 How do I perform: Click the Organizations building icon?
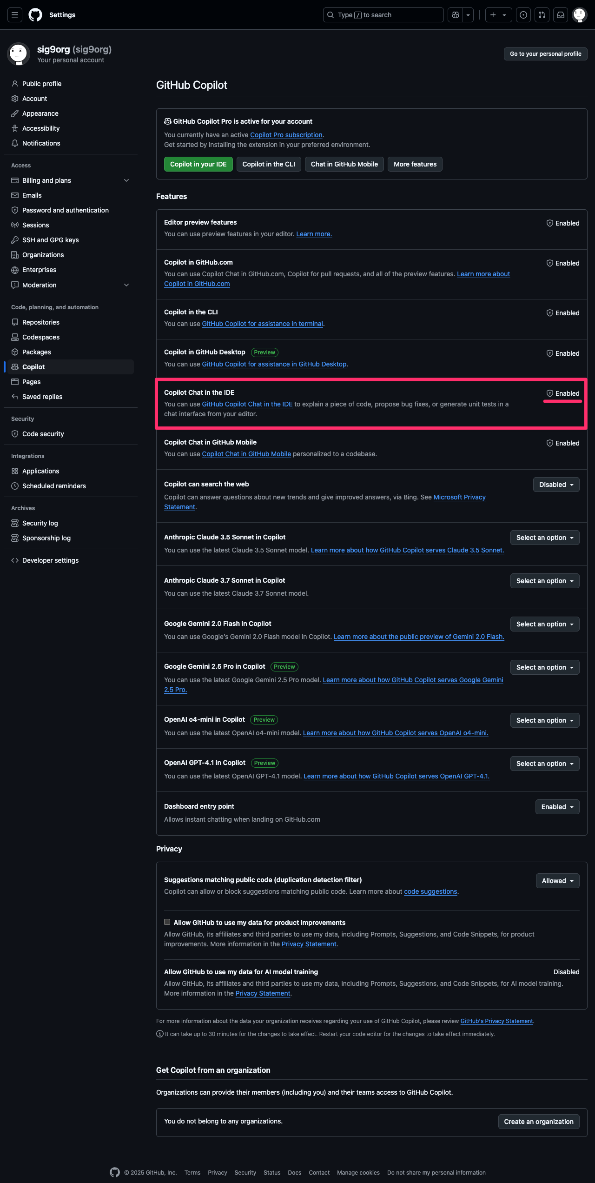(x=15, y=255)
